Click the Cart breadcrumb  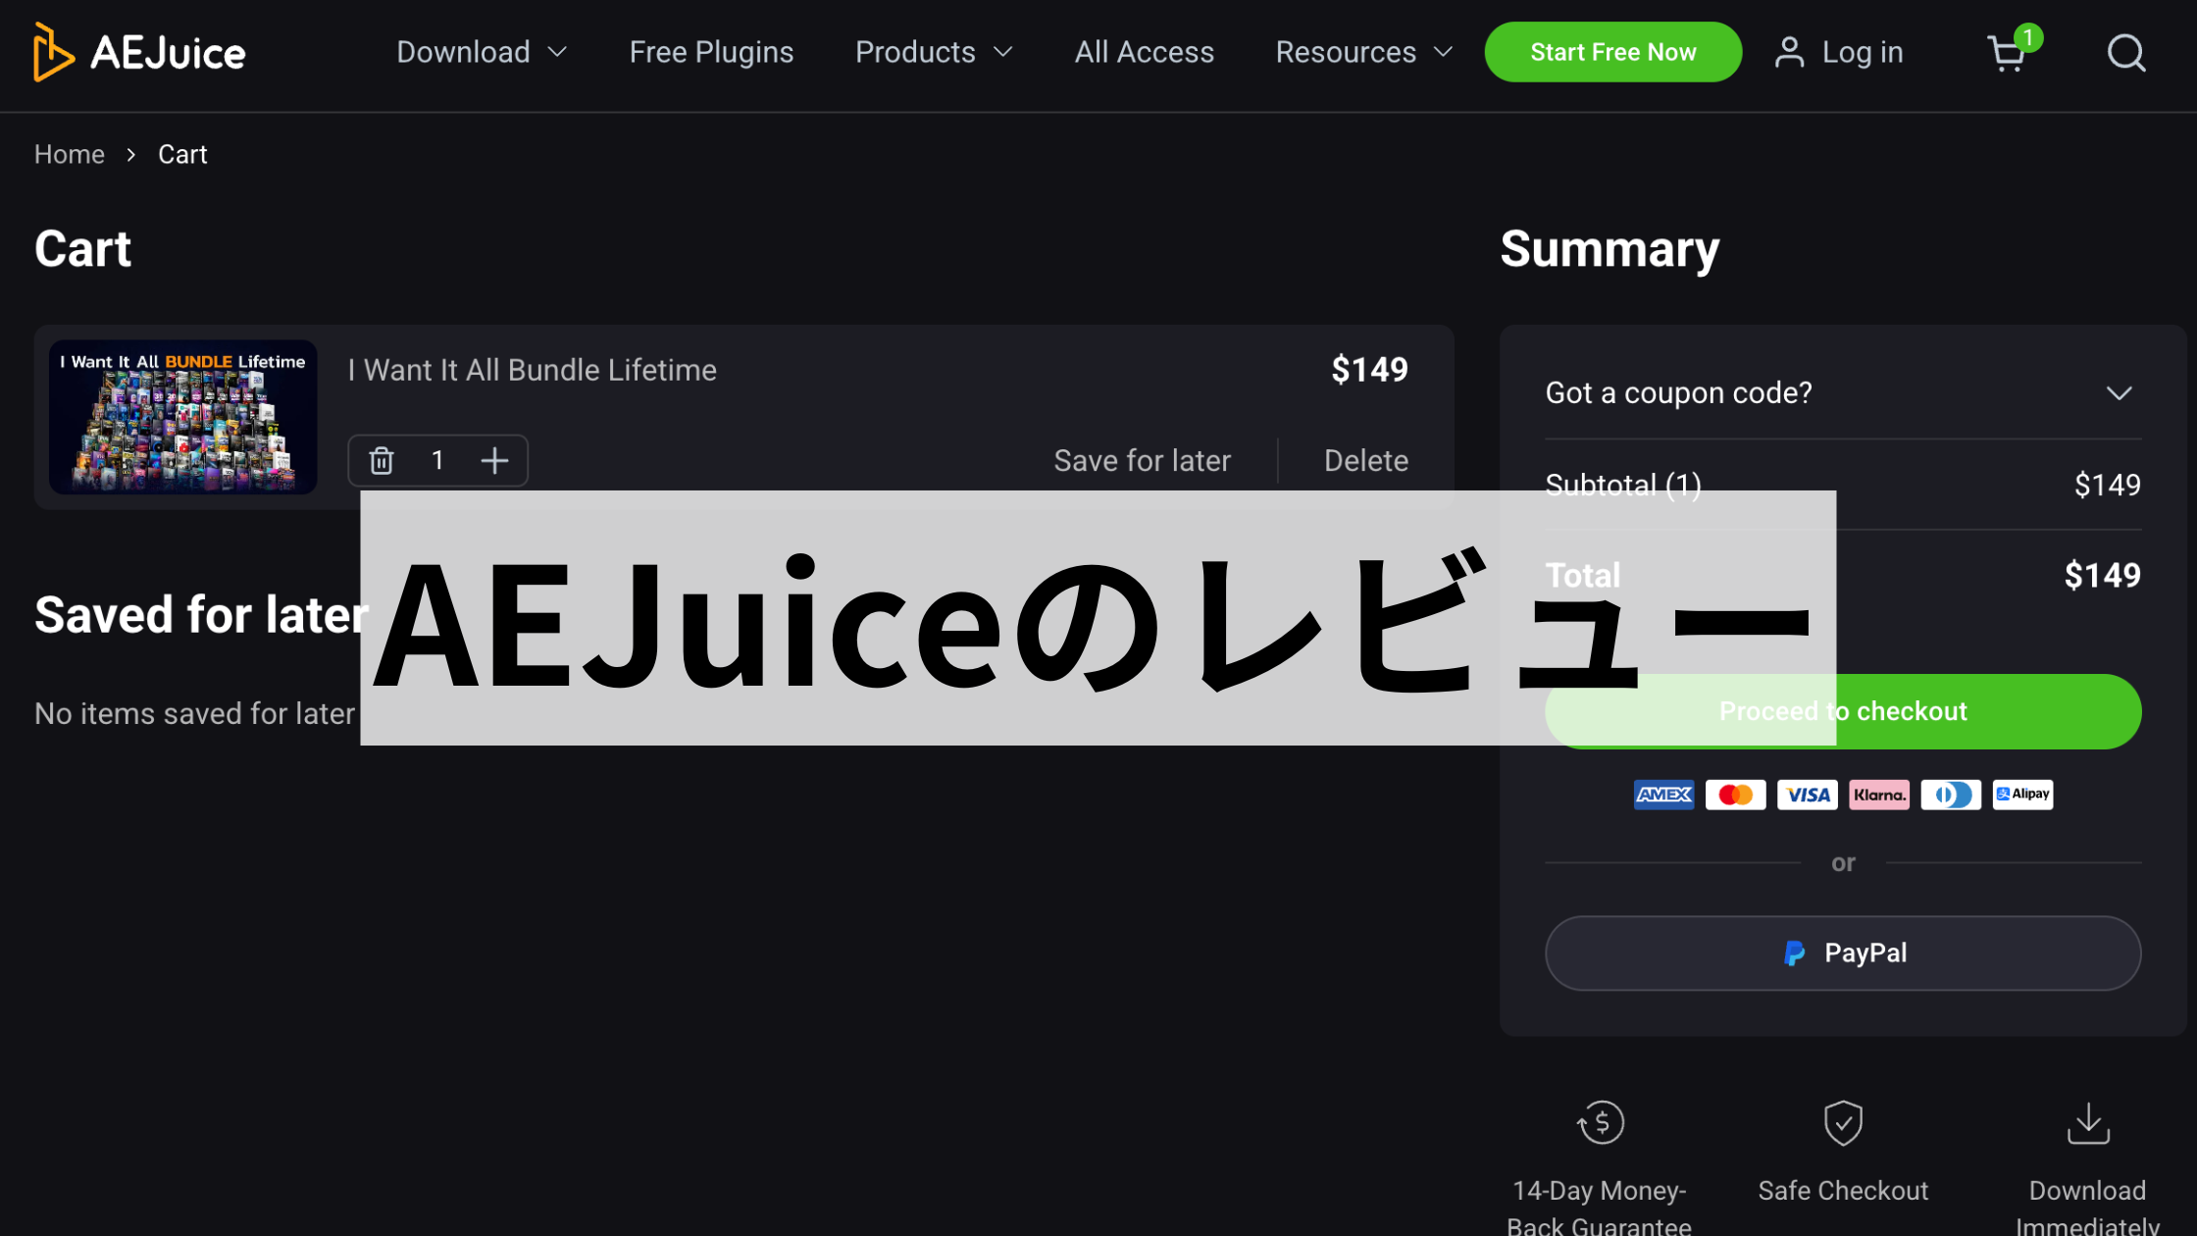tap(182, 155)
